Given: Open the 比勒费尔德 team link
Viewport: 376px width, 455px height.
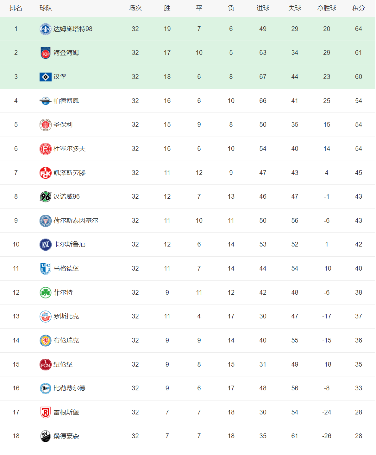Looking at the screenshot, I should coord(69,388).
